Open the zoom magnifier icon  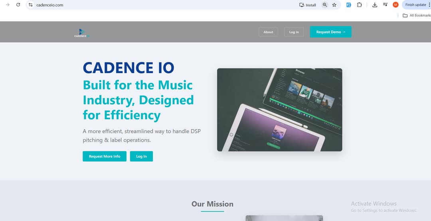[325, 5]
